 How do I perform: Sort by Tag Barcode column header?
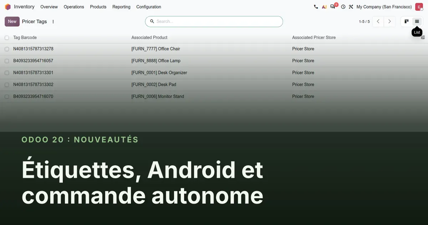[25, 37]
